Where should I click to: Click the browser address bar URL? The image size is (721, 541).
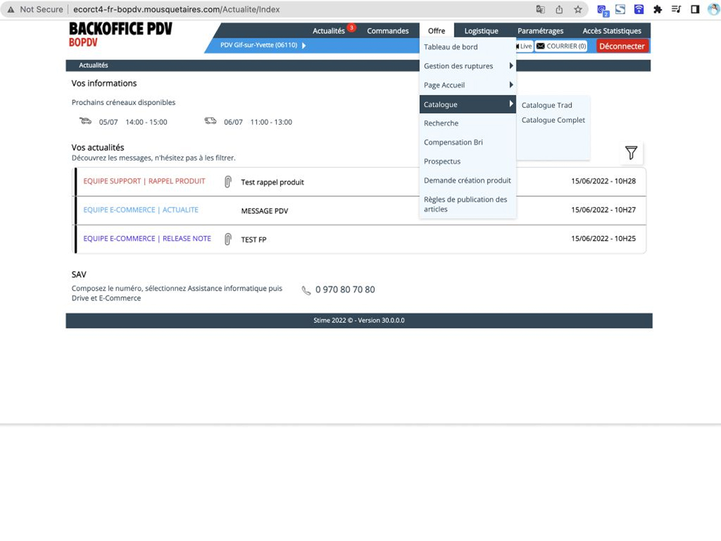coord(177,9)
